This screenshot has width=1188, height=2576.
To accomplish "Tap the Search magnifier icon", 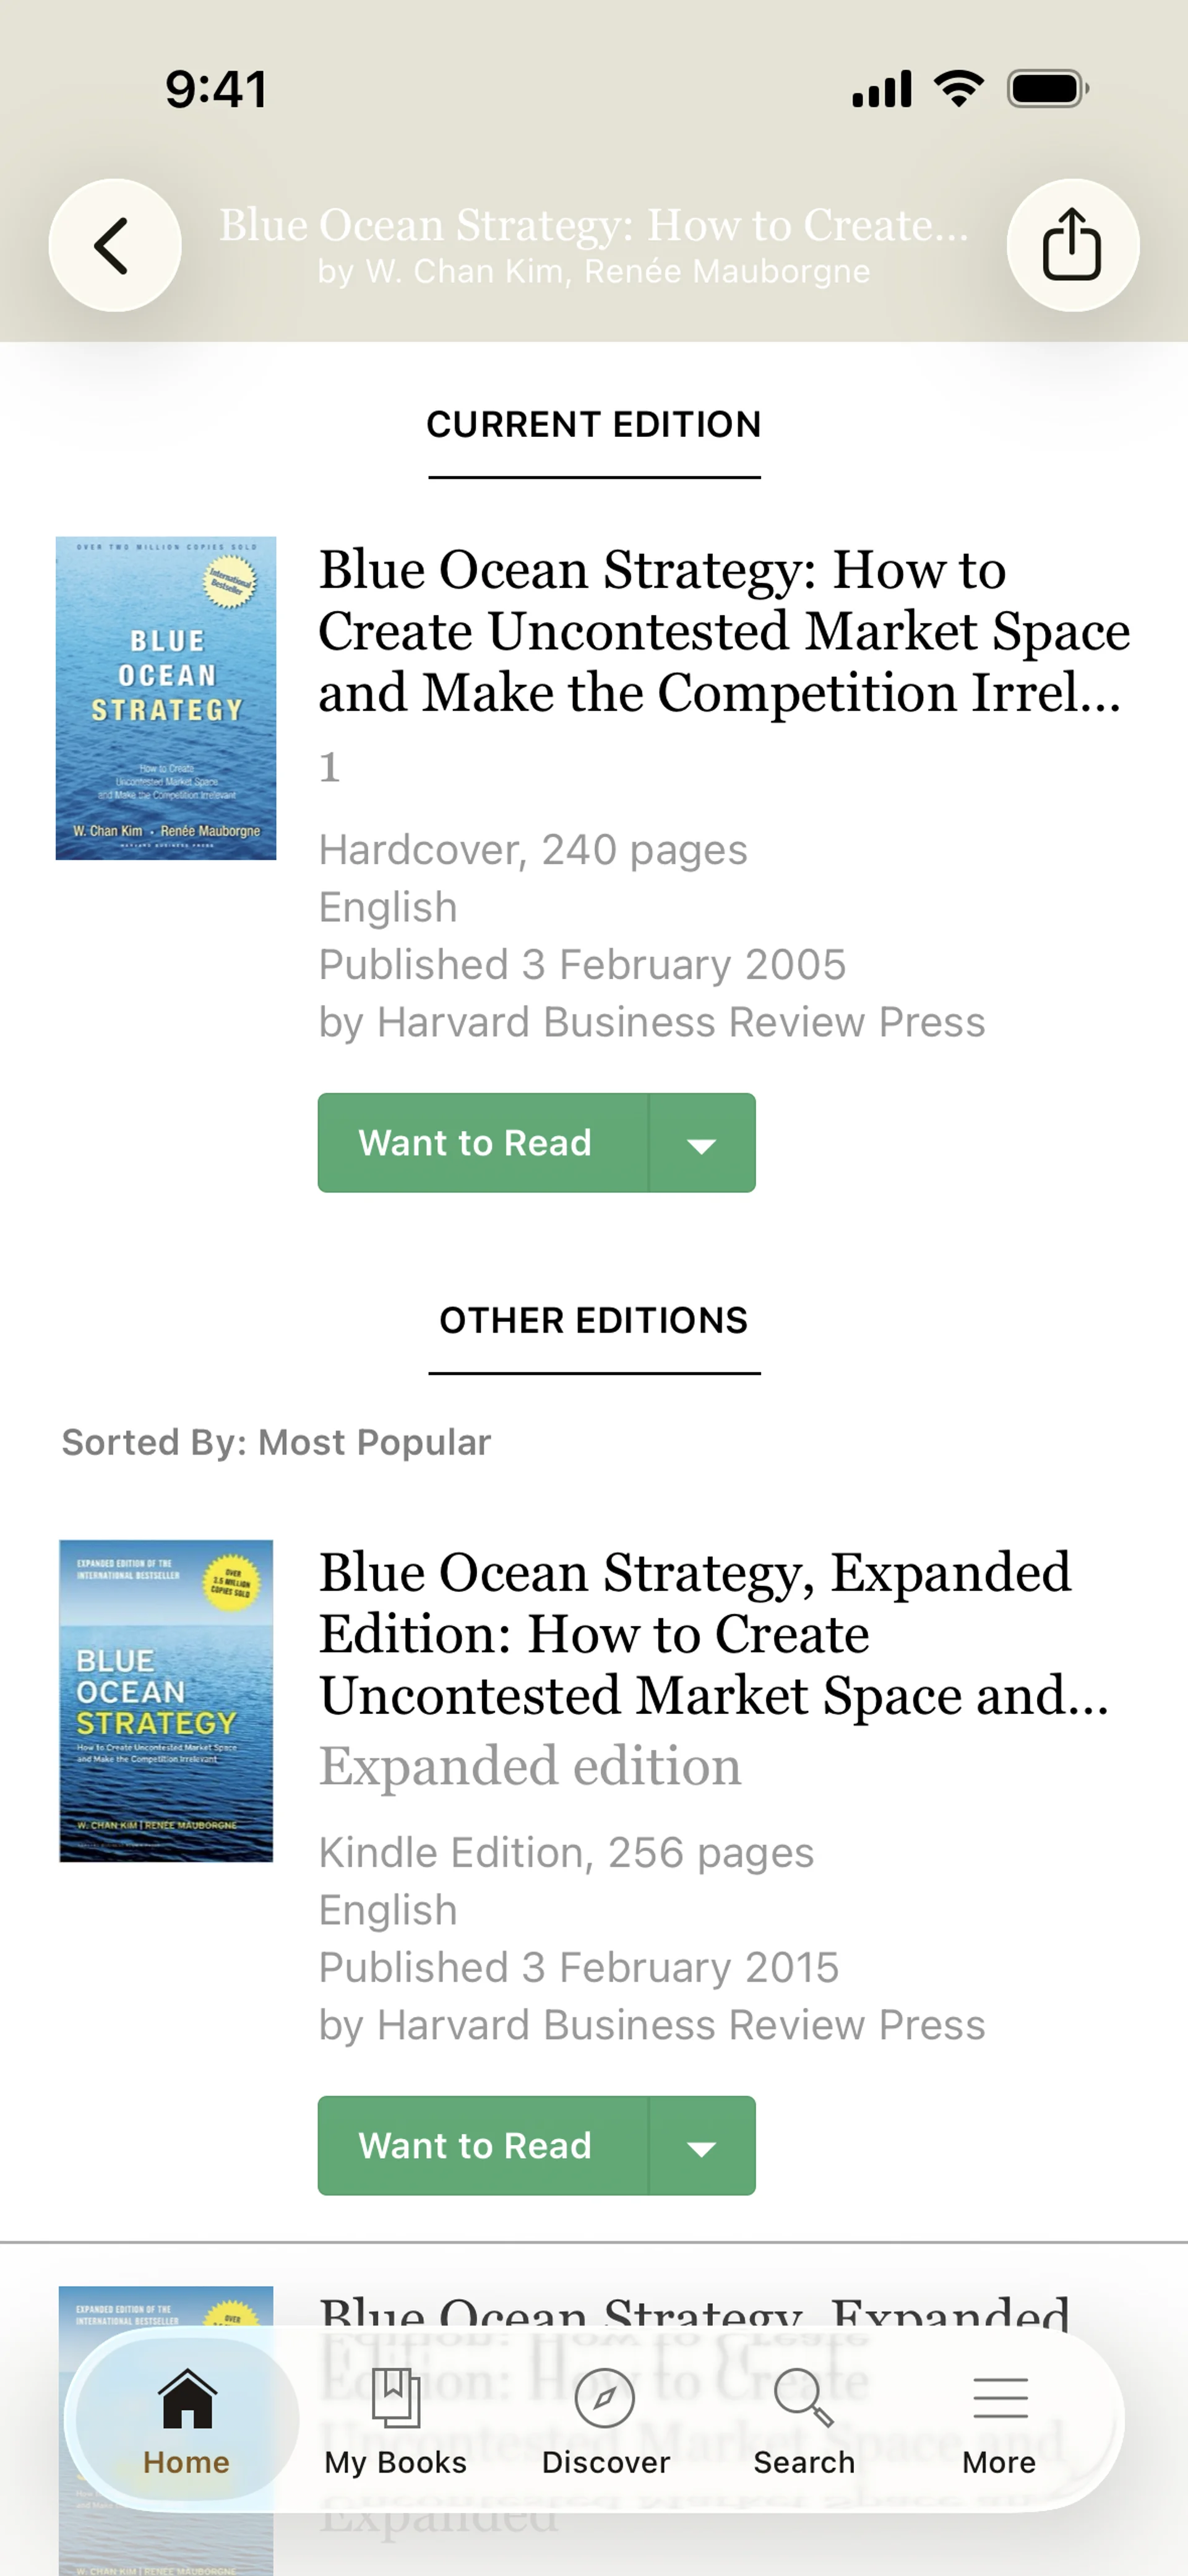I will point(803,2399).
